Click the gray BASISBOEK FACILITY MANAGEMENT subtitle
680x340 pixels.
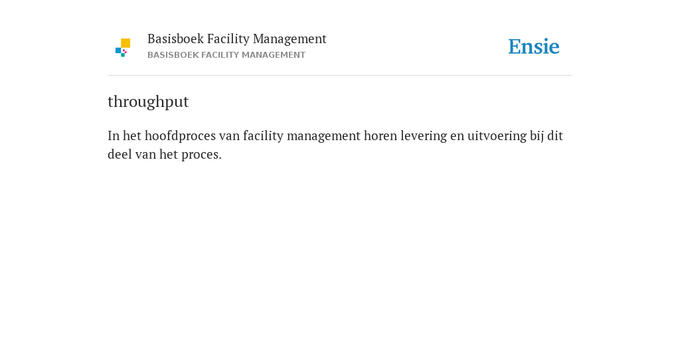226,55
